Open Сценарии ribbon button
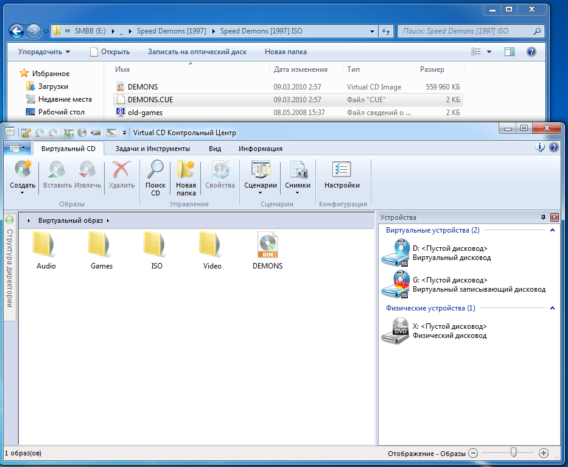Image resolution: width=568 pixels, height=467 pixels. pos(261,169)
